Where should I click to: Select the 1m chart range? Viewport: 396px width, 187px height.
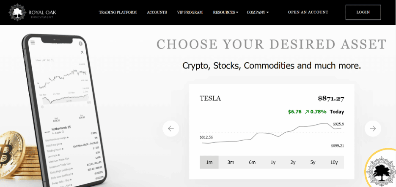tap(209, 162)
